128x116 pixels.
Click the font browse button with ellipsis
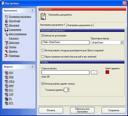tap(94, 72)
